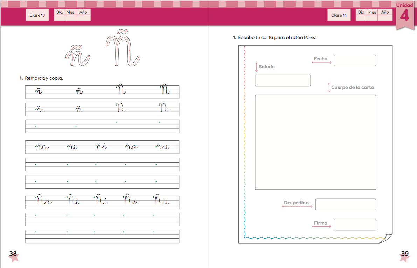Click the down arrow beside Saludo
The height and width of the screenshot is (268, 417).
pos(256,67)
